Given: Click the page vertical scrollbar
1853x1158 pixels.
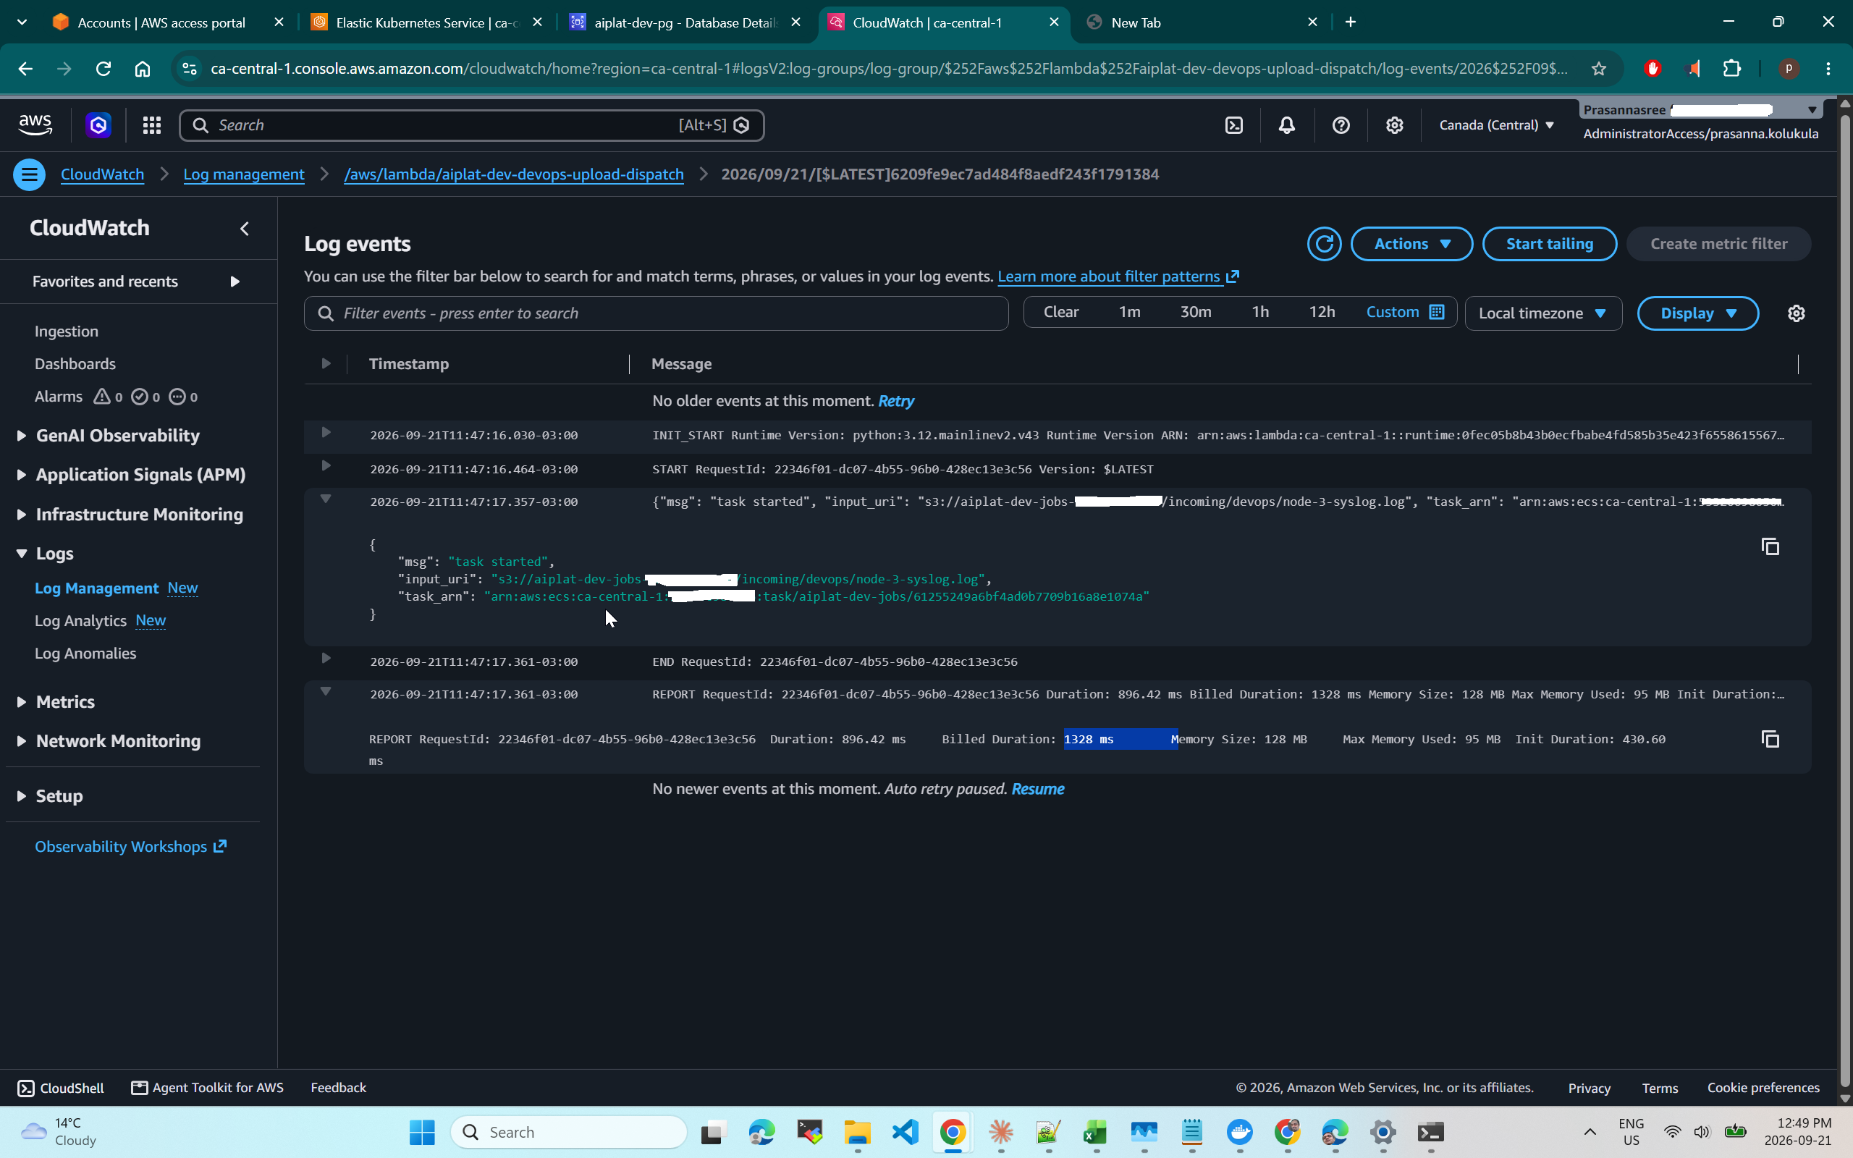Looking at the screenshot, I should coord(1844,599).
